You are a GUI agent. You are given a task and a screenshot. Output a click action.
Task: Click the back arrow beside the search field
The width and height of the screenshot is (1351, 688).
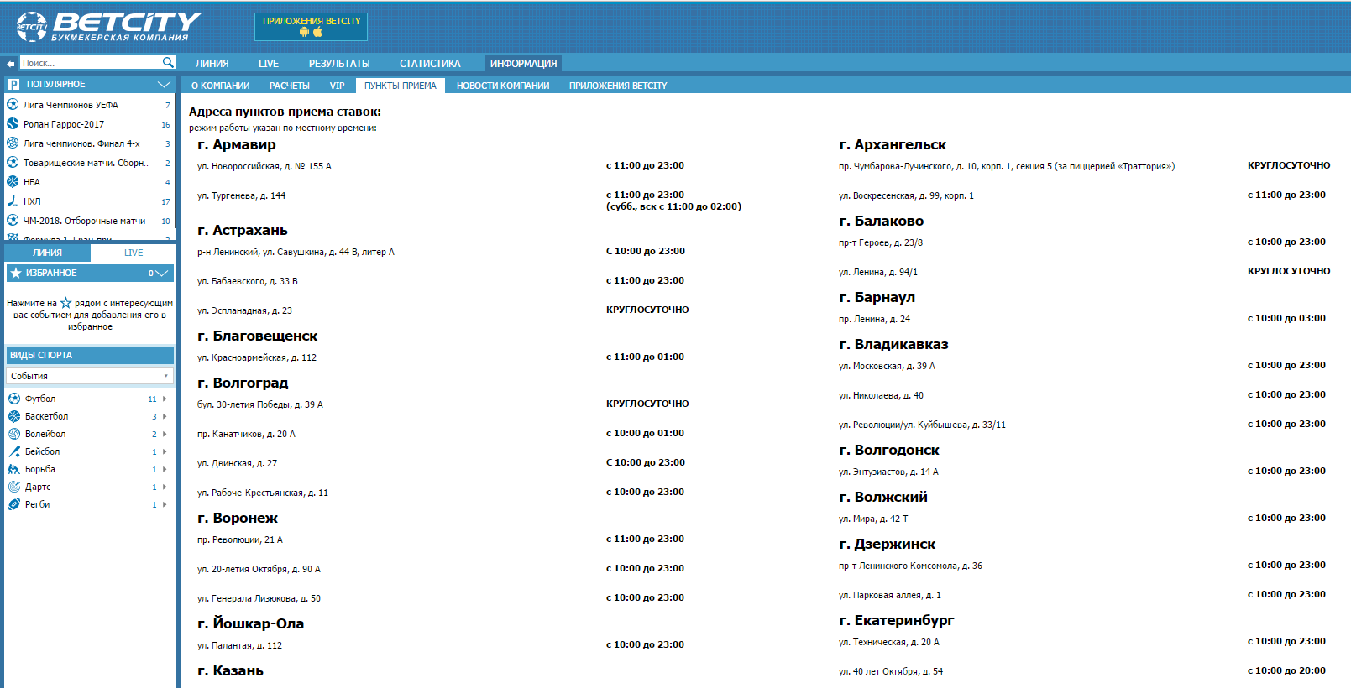(x=11, y=63)
